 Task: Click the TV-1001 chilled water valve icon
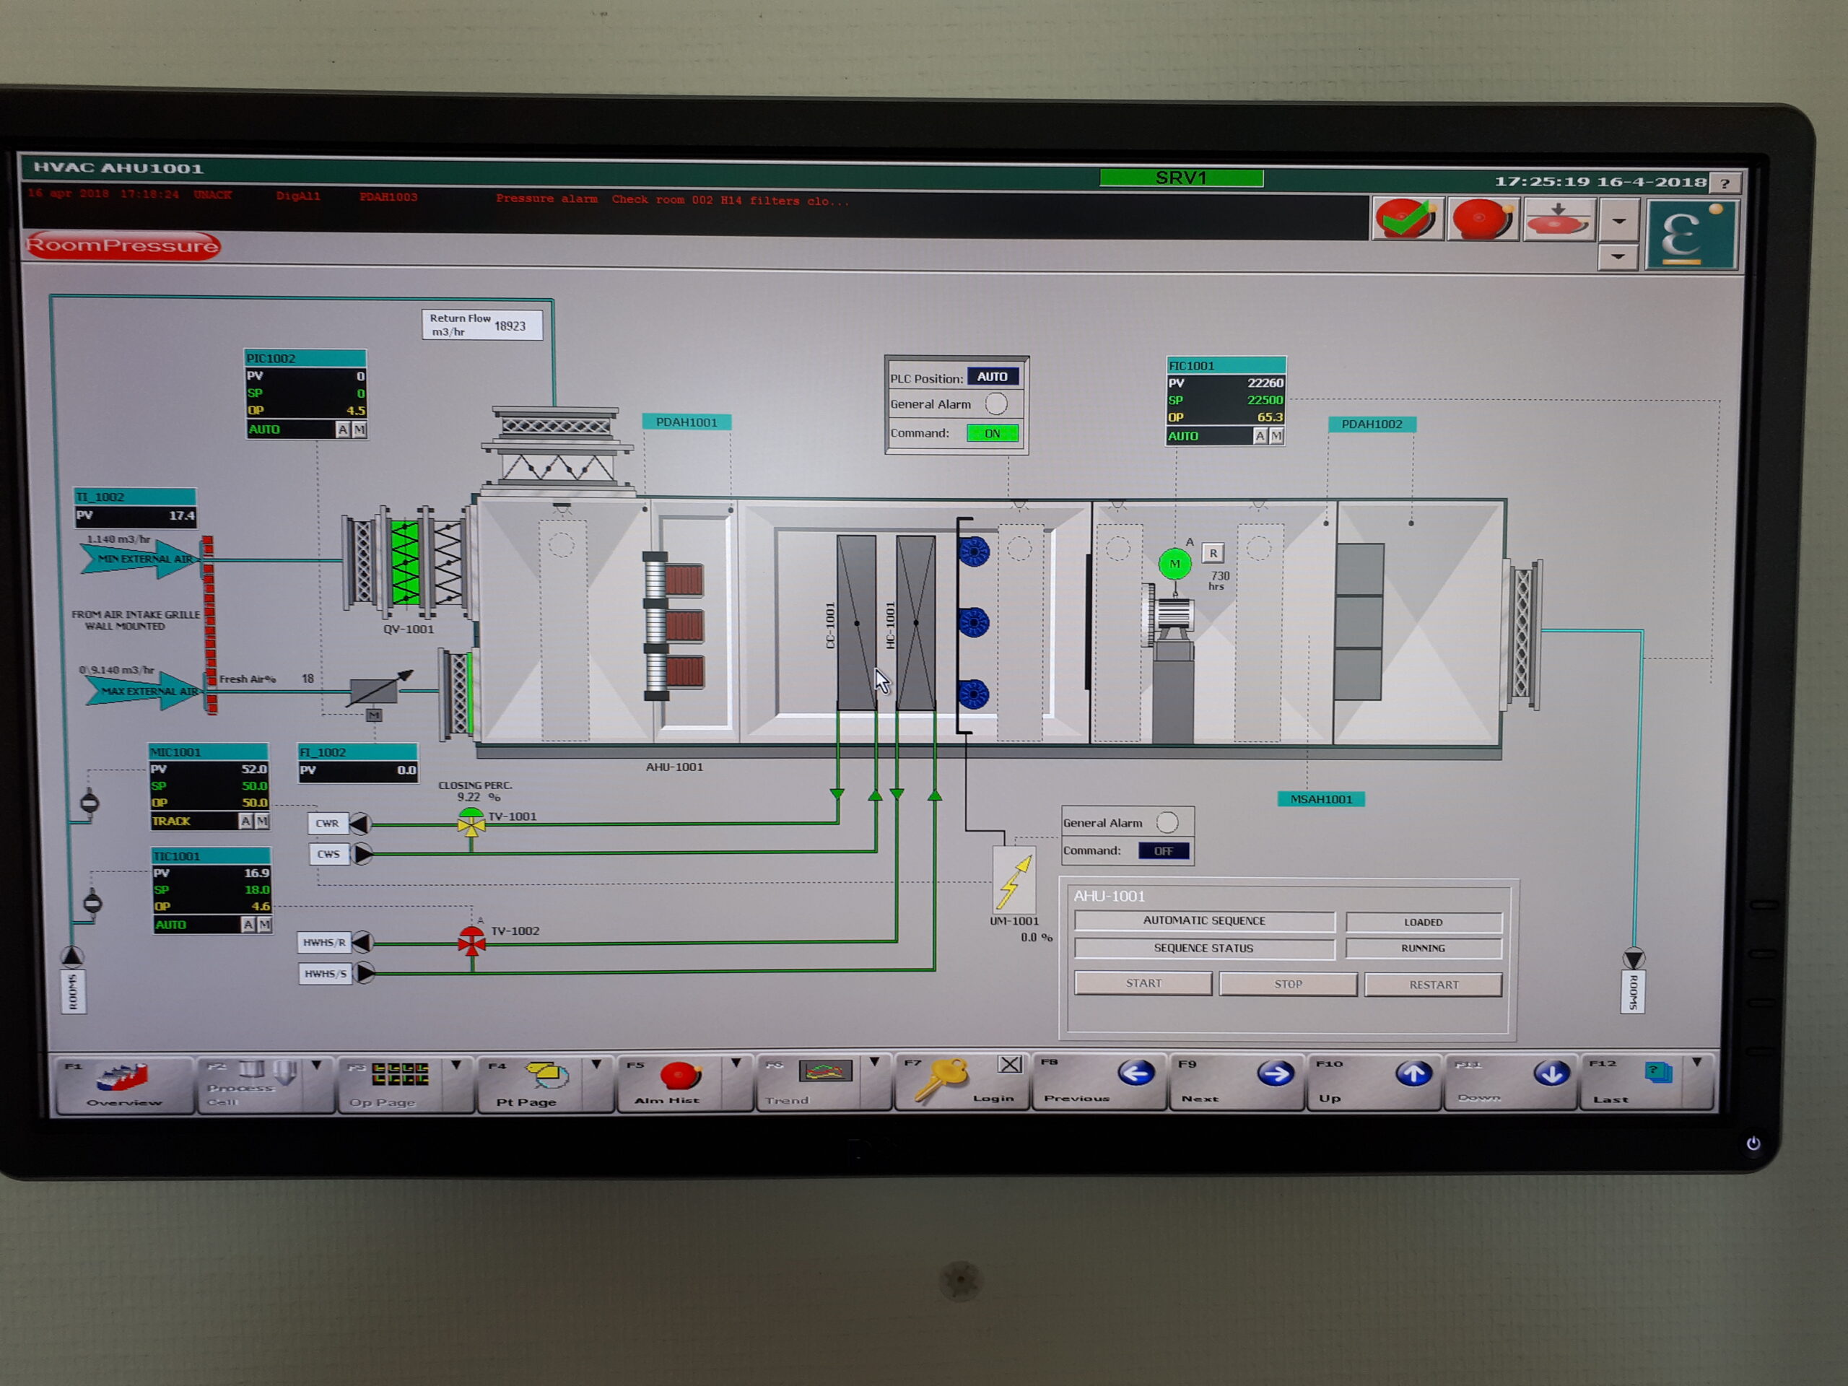tap(471, 823)
